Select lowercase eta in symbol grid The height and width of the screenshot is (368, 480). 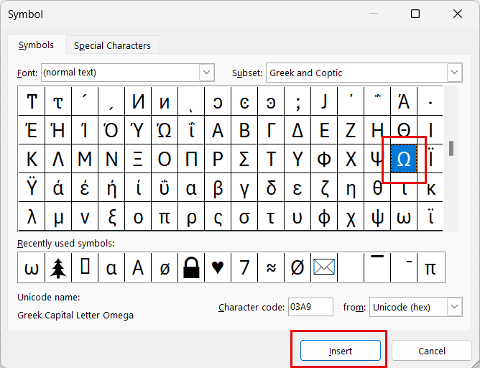(351, 188)
